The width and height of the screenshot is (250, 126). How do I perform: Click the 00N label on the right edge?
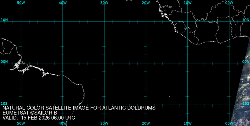[x=246, y=62]
